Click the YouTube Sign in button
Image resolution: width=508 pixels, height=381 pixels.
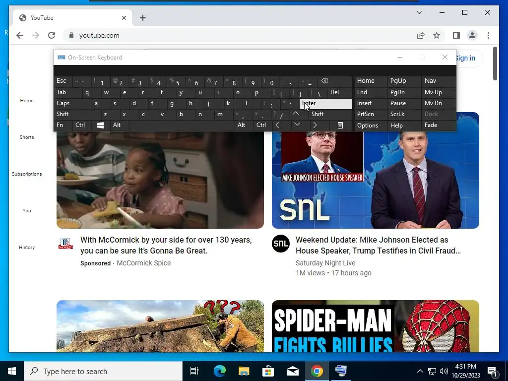point(468,58)
